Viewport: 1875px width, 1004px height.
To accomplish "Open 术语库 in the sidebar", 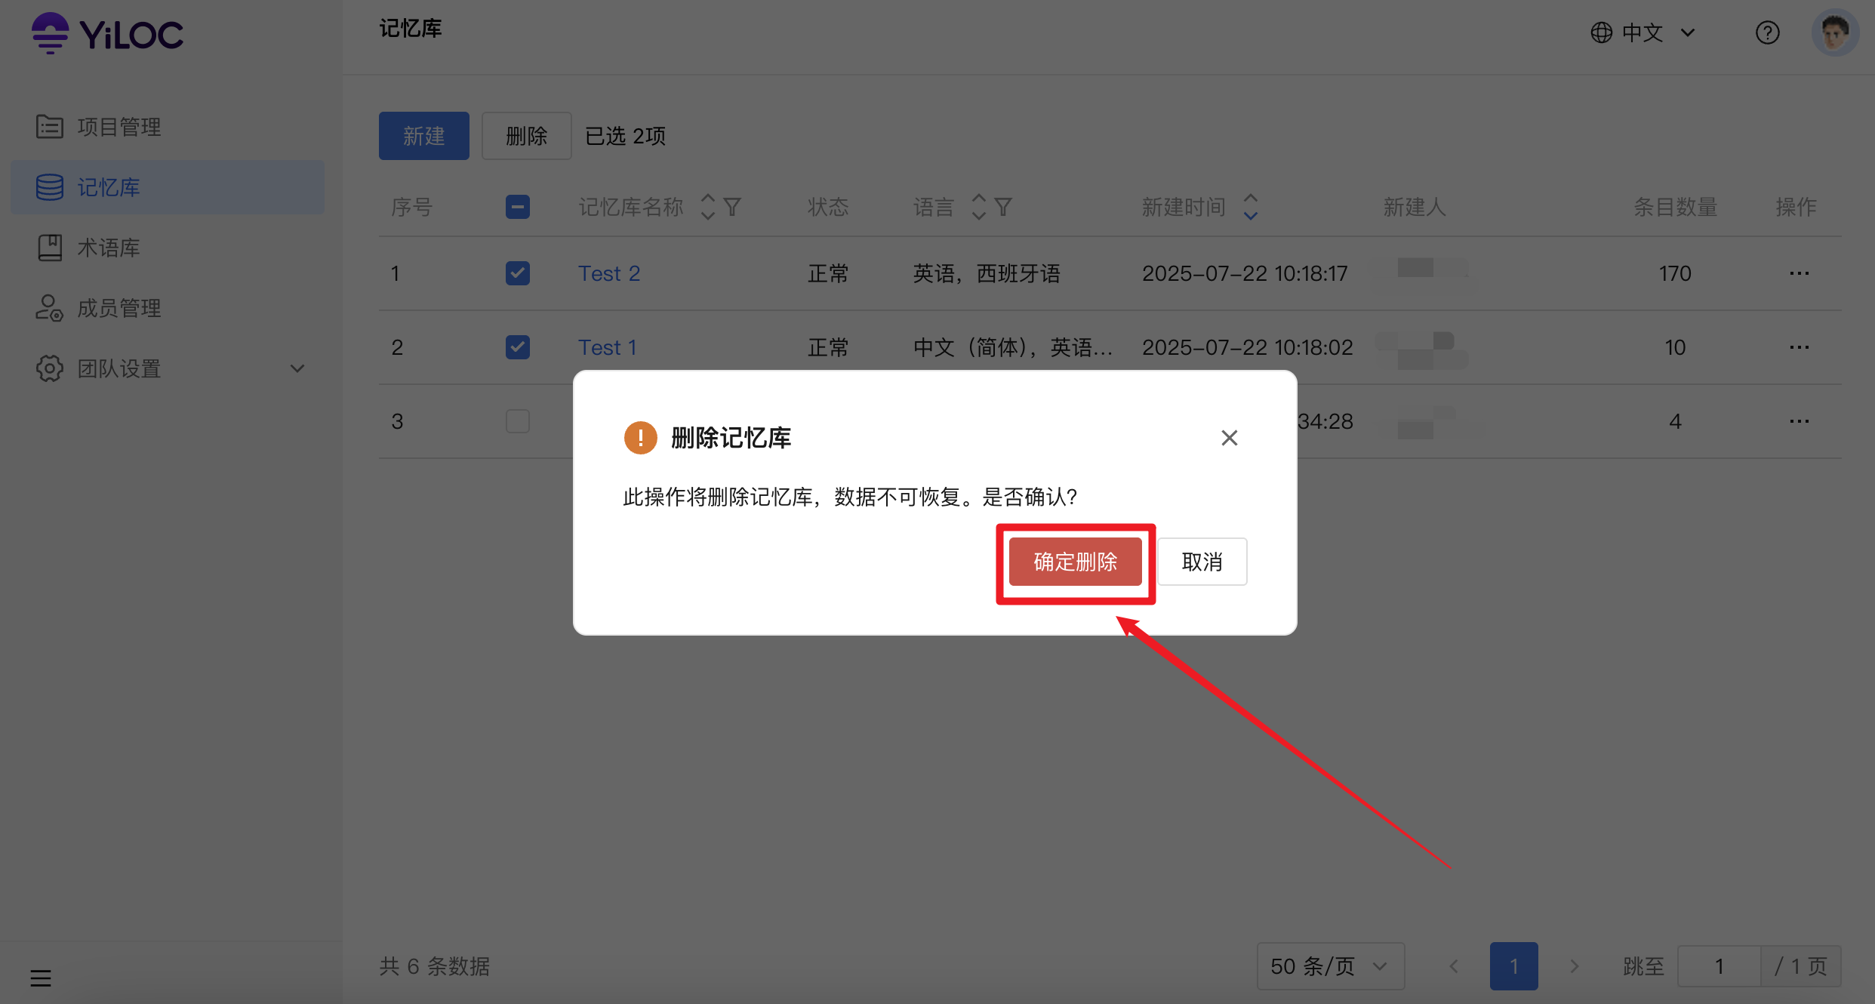I will (168, 248).
